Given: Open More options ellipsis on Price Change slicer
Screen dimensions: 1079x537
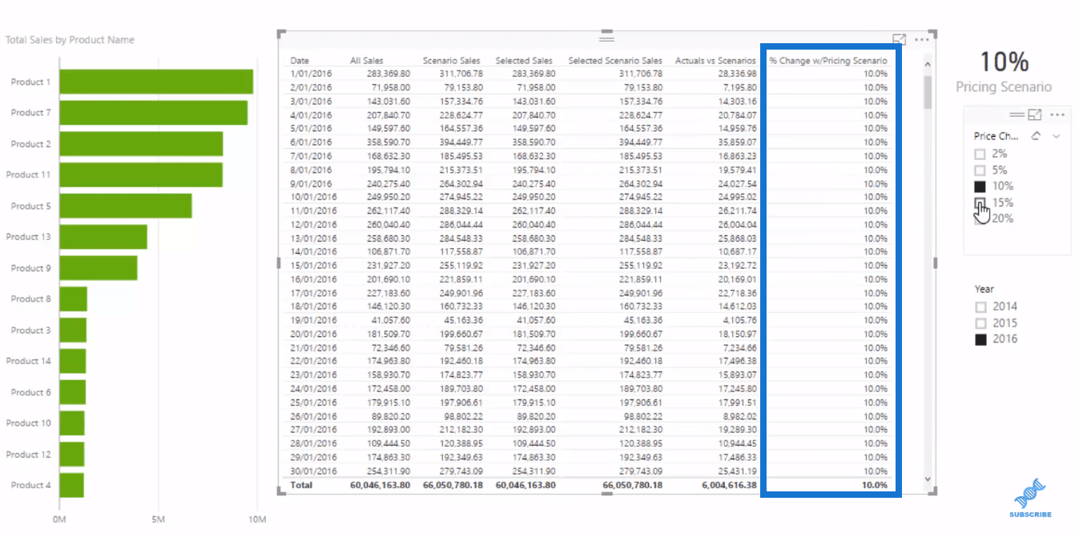Looking at the screenshot, I should [1057, 115].
